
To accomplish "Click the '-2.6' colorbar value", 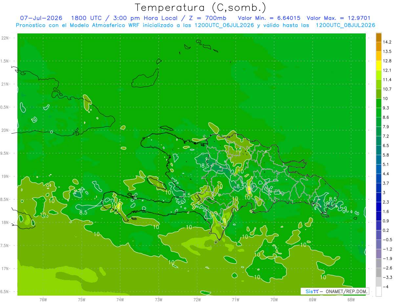I will 387,268.
